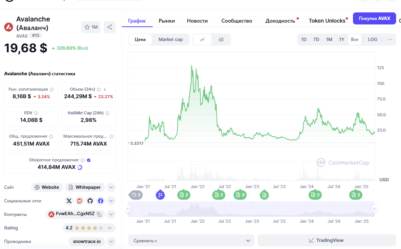Expand the Контракты dropdown
The image size is (401, 249).
point(111,214)
